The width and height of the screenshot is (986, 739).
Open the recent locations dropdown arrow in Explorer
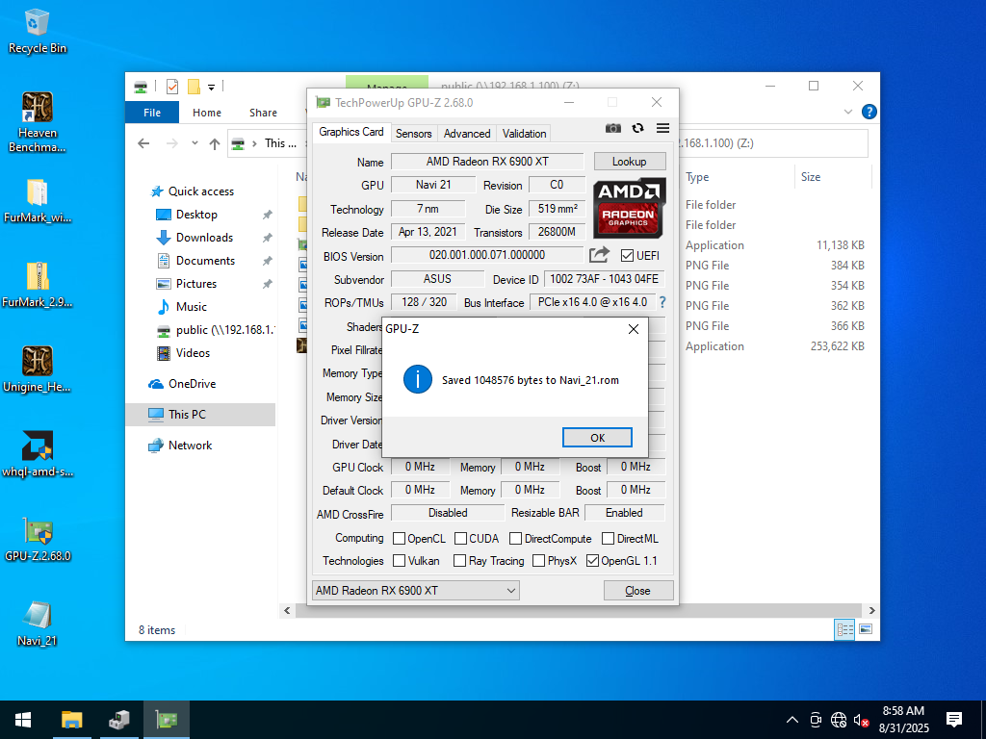[x=195, y=143]
